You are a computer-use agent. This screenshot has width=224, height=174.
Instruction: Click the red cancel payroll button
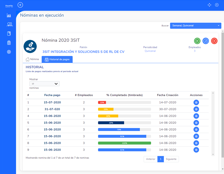(x=214, y=41)
